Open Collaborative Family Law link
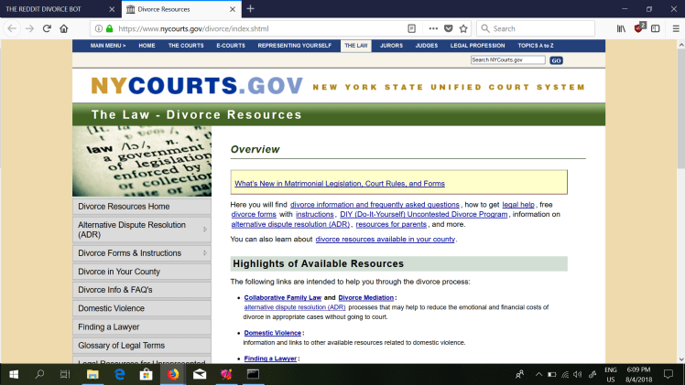The image size is (685, 385). click(x=283, y=298)
